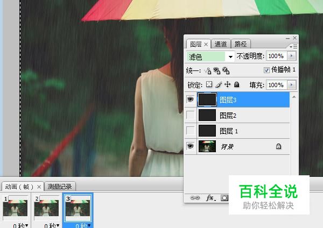323x228 pixels.
Task: Show 图层2 visibility box
Action: [x=191, y=115]
